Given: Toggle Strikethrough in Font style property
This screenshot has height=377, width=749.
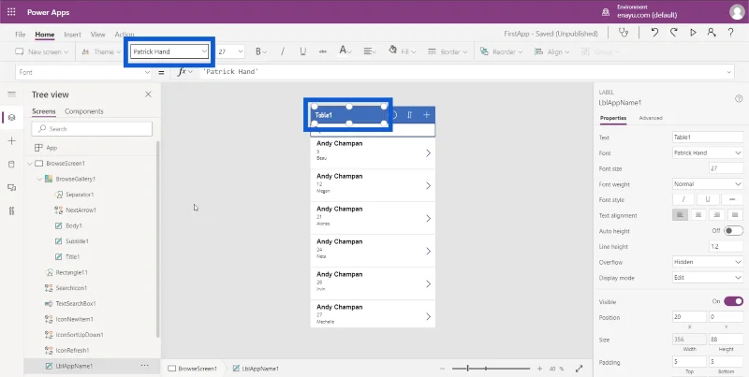Looking at the screenshot, I should click(x=732, y=199).
